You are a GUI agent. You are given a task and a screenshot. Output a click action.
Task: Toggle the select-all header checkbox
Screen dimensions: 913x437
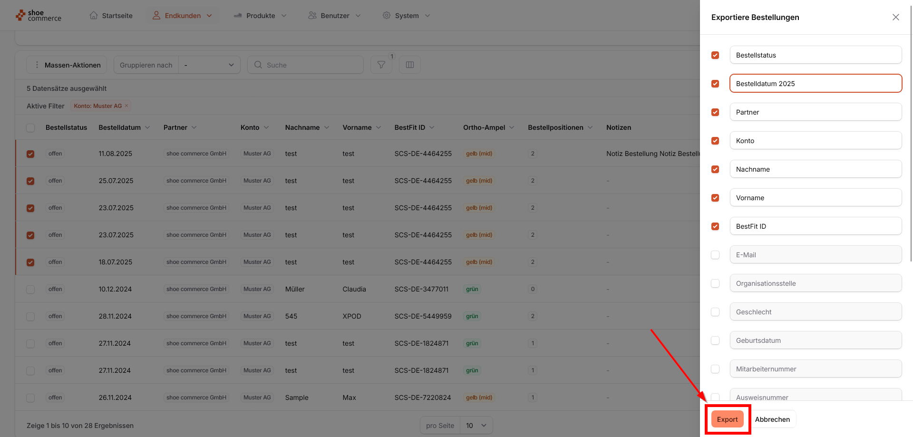coord(30,127)
